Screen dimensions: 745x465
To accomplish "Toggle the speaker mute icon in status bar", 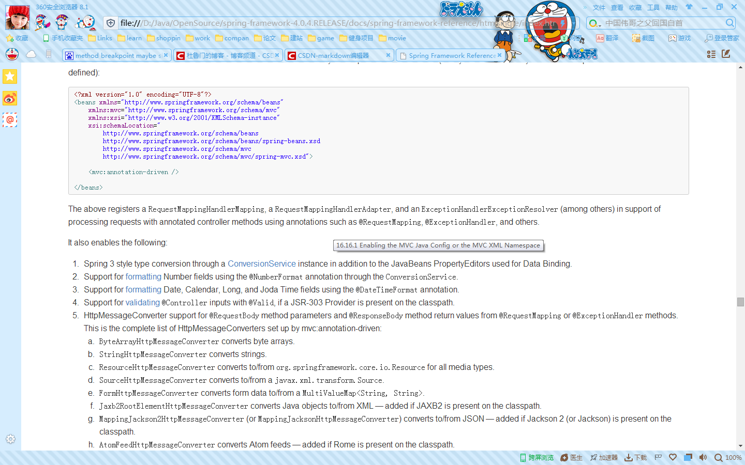I will 703,457.
